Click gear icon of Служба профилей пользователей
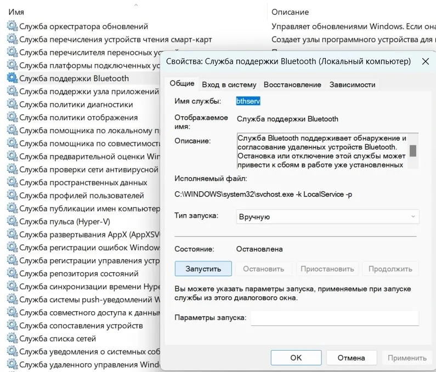The width and height of the screenshot is (436, 372). (12, 195)
